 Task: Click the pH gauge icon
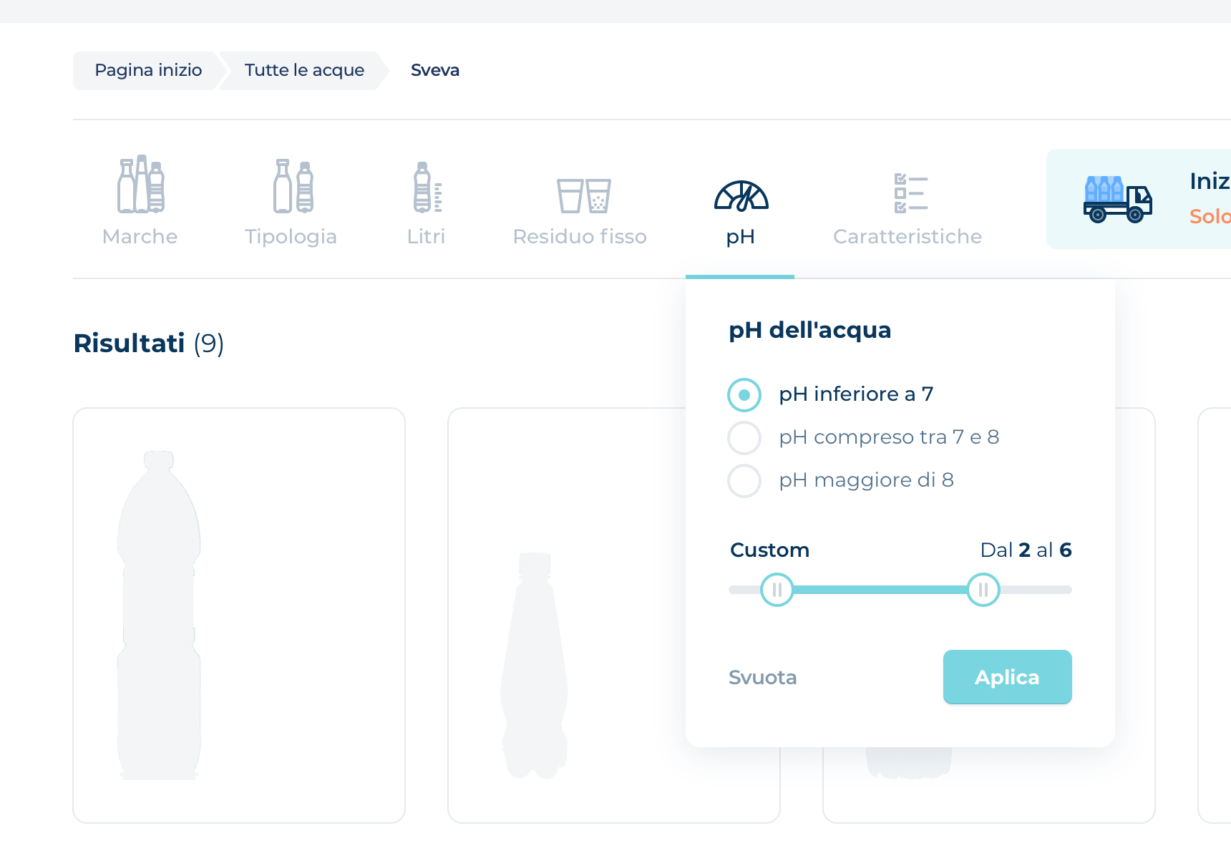click(741, 196)
